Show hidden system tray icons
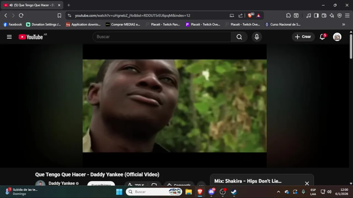Screen dimensions: 353x198 click(279, 192)
